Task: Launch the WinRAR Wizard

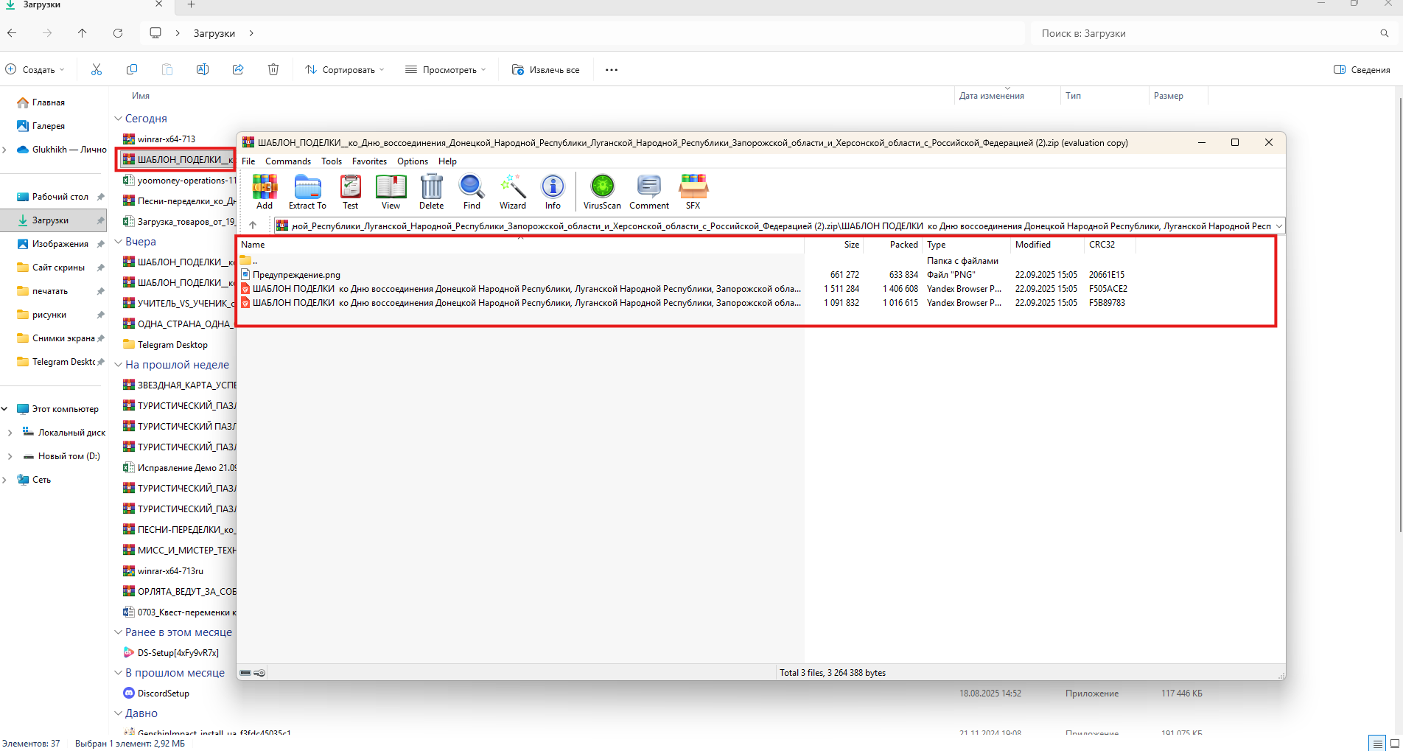Action: (512, 192)
